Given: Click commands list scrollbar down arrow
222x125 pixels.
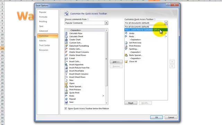Looking at the screenshot, I should pyautogui.click(x=106, y=103).
